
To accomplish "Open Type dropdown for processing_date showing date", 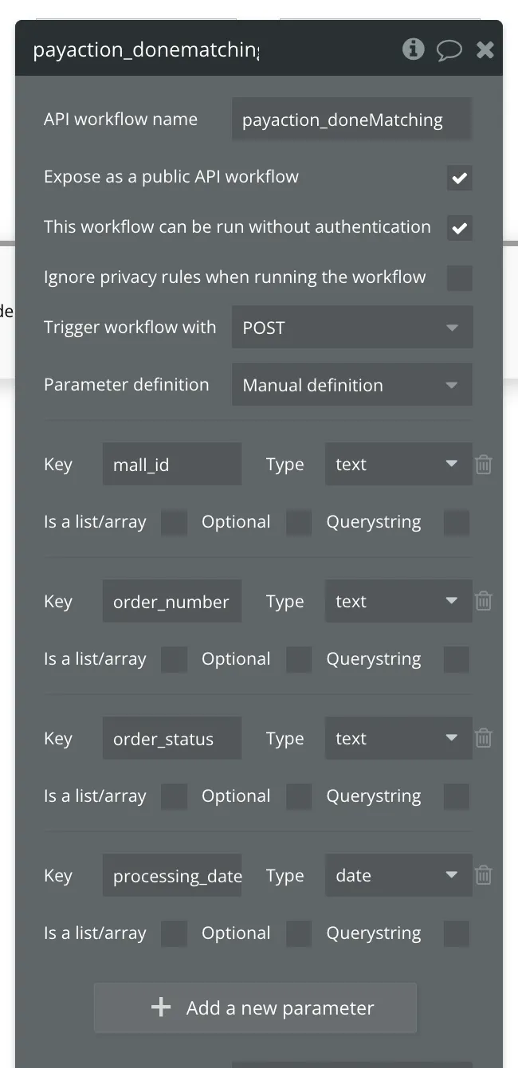I will [398, 876].
